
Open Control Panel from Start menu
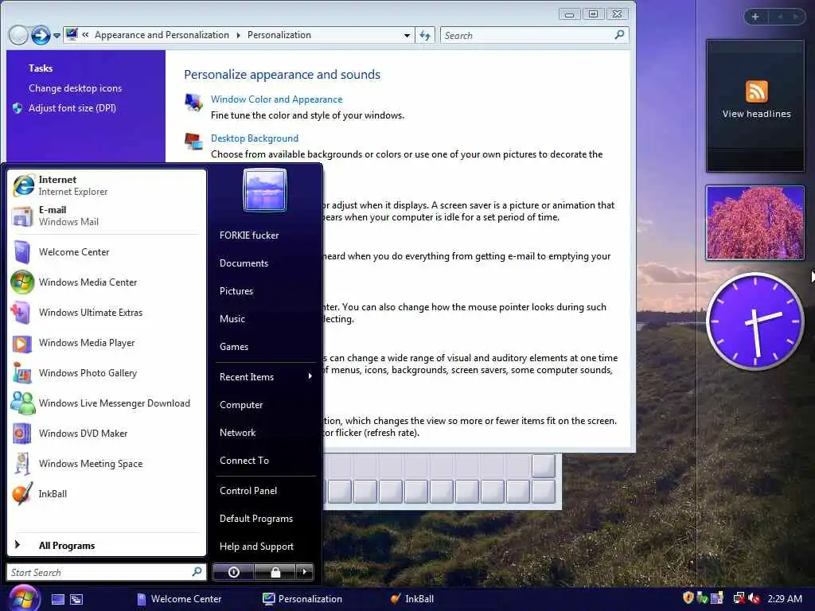[248, 490]
